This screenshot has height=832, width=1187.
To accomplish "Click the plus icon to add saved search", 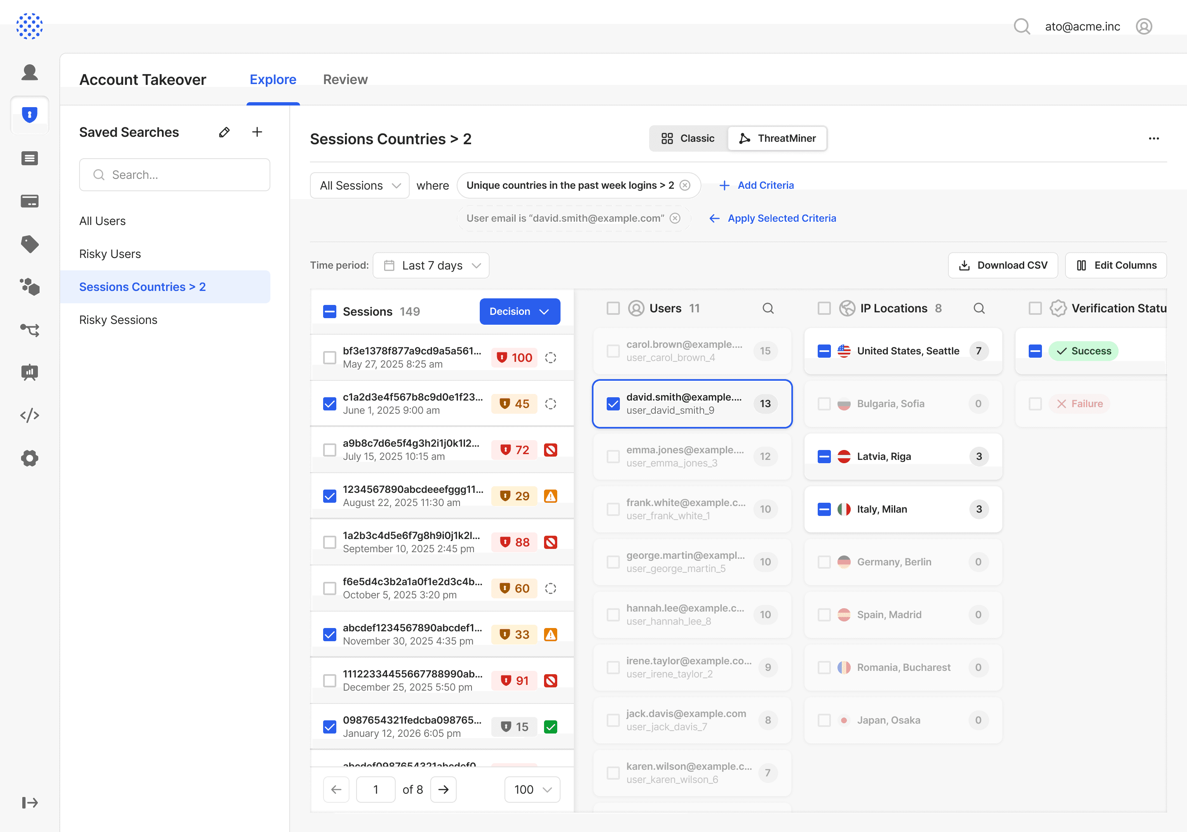I will (x=257, y=132).
